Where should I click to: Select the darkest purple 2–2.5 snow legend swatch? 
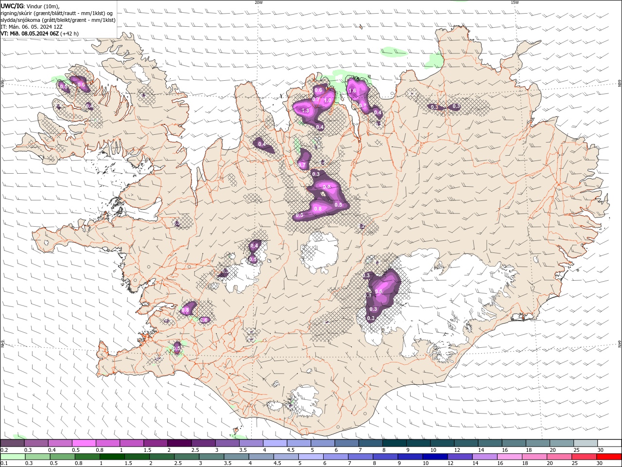(179, 443)
